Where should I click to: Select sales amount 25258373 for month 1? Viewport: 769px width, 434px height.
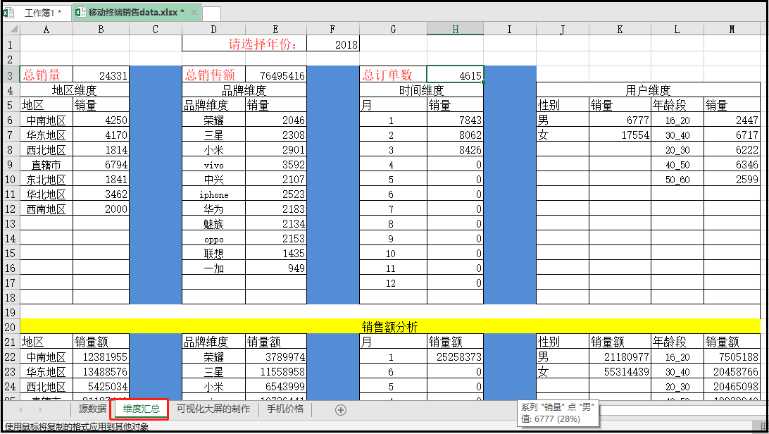pos(455,357)
